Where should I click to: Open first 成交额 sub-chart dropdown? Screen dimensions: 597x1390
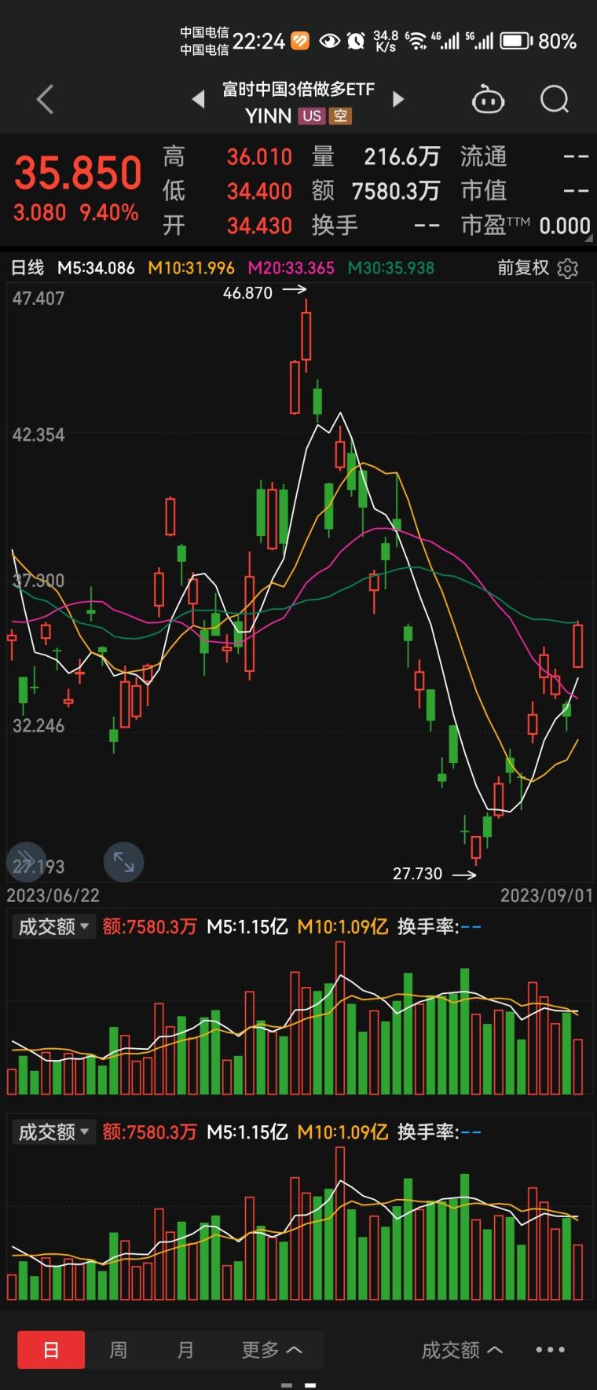tap(53, 926)
